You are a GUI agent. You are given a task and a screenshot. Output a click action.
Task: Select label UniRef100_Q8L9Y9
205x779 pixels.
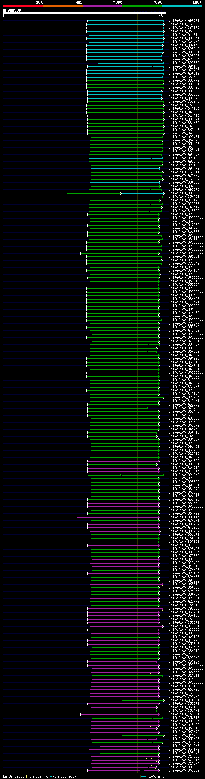(184, 98)
